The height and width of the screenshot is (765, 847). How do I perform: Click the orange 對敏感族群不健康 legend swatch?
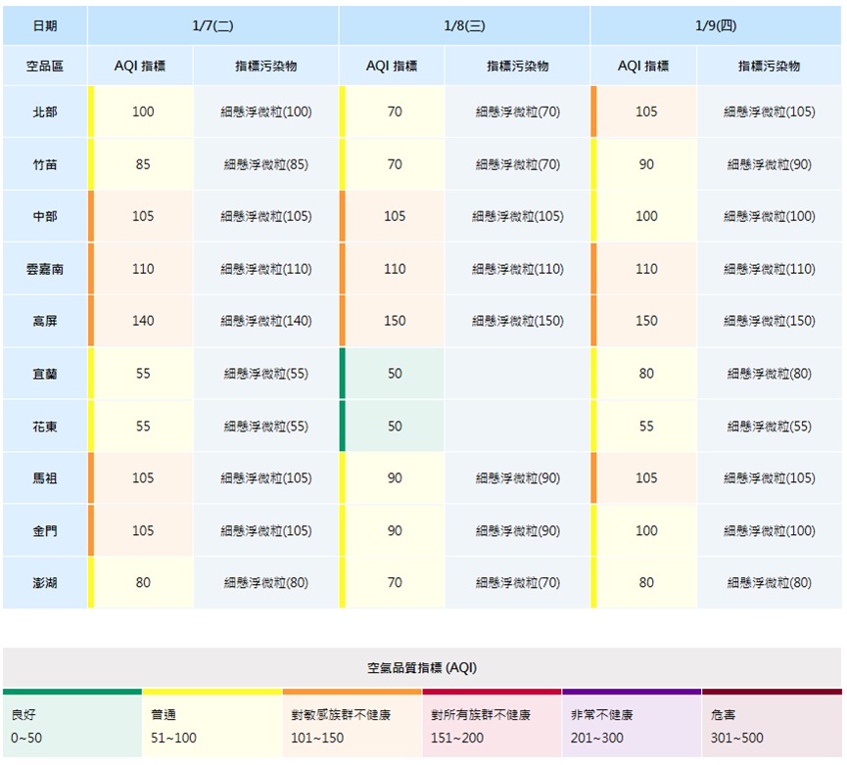tap(353, 723)
